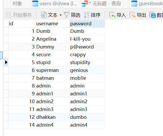This screenshot has width=163, height=136.
Task: Click the 筛选 funnel icon
Action: (67, 15)
